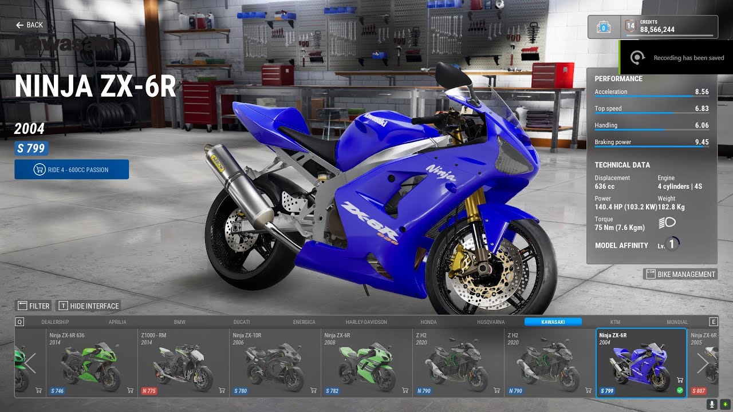733x412 pixels.
Task: Click the credits amount 88,566,244
Action: point(657,30)
